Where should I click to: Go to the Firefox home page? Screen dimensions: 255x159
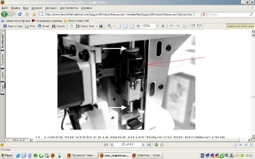[34, 14]
